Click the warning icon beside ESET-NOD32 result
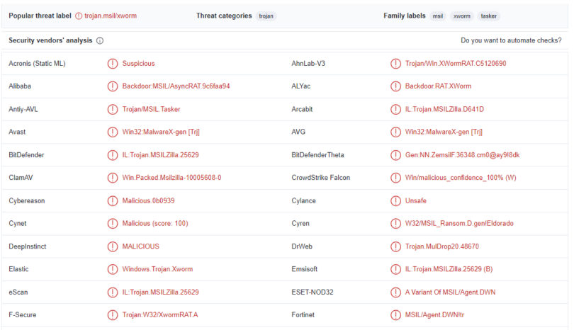 click(x=396, y=292)
